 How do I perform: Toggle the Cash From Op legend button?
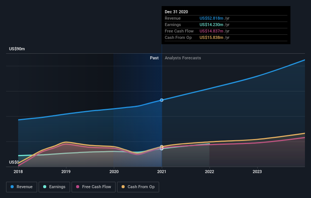138,187
